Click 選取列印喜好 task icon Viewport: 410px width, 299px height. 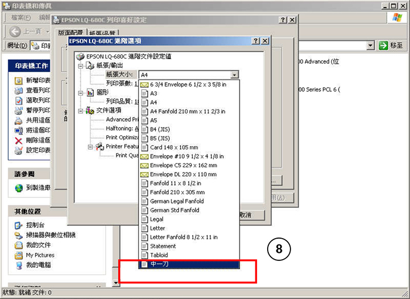18,101
